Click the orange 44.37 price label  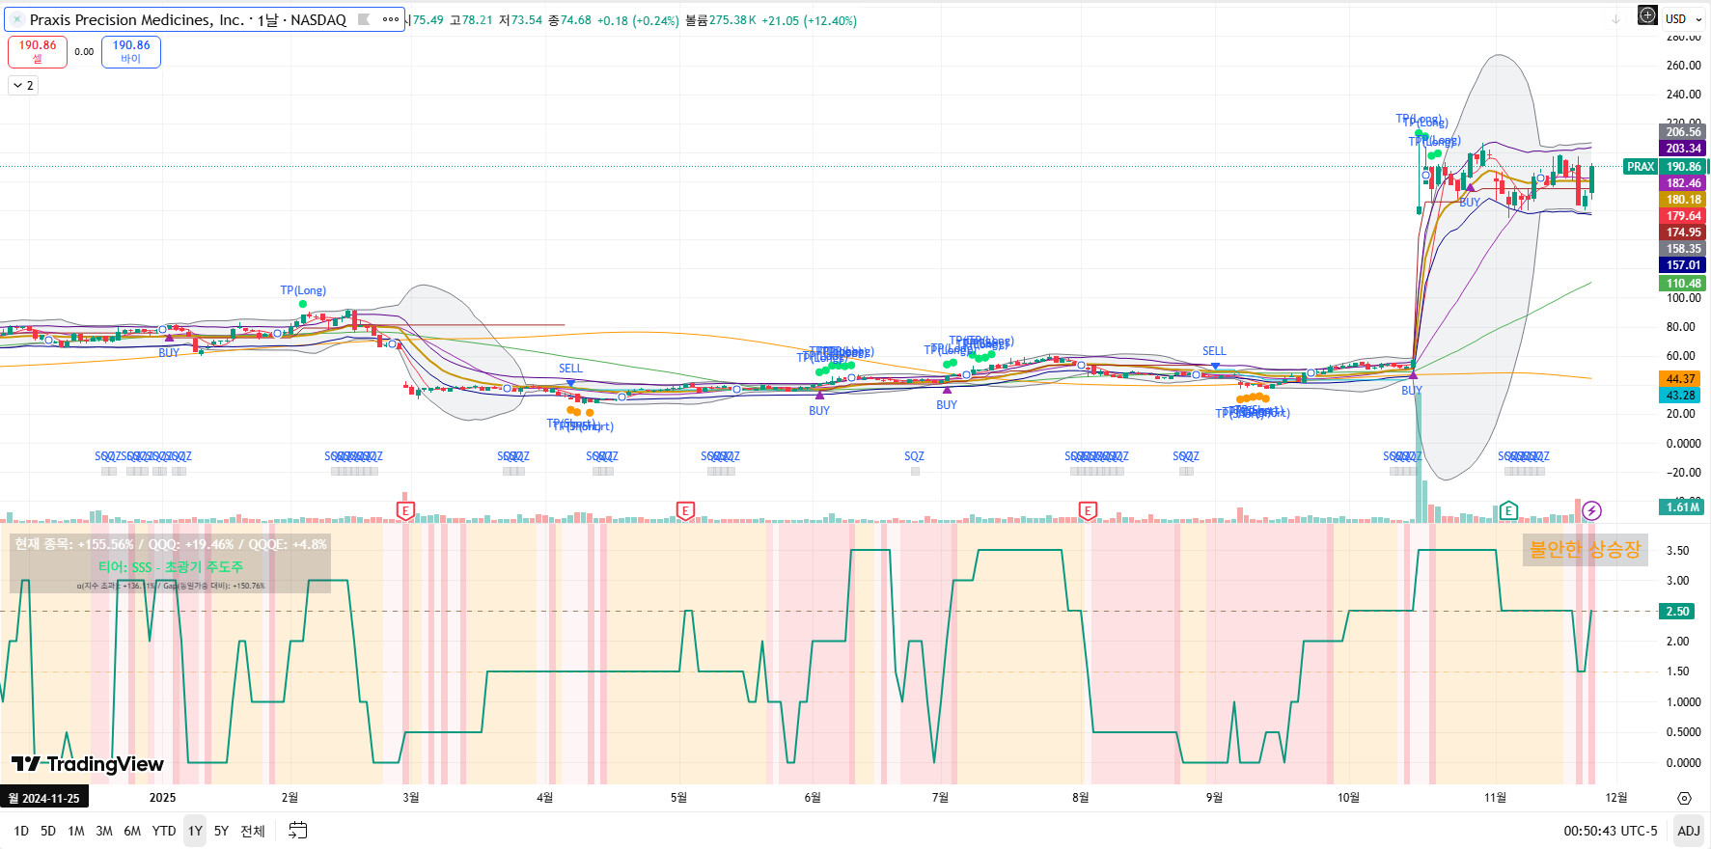click(x=1680, y=379)
